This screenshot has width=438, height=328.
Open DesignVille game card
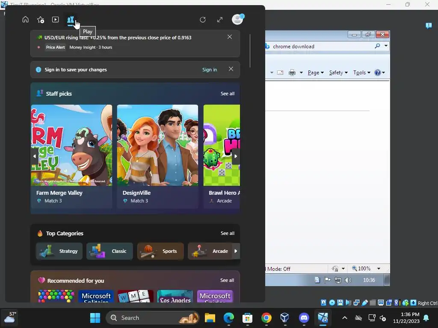coord(157,156)
